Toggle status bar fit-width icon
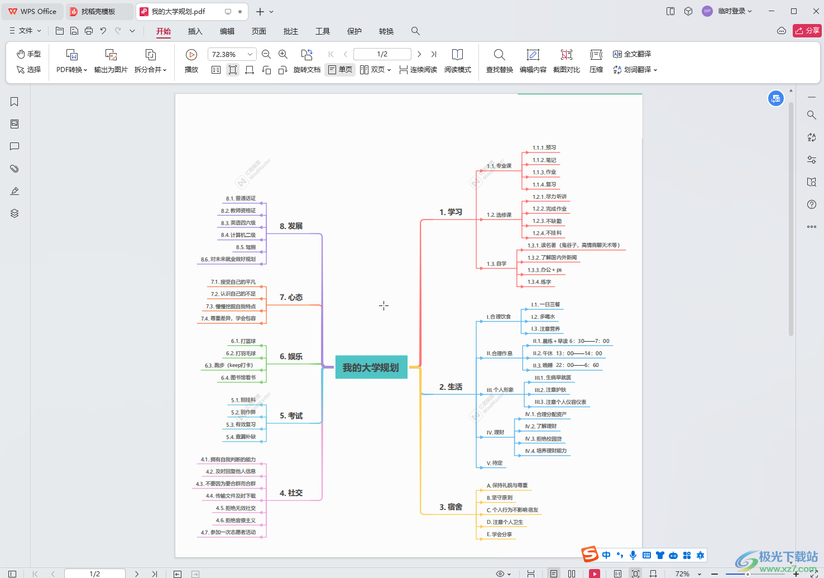Viewport: 824px width, 578px height. click(653, 574)
